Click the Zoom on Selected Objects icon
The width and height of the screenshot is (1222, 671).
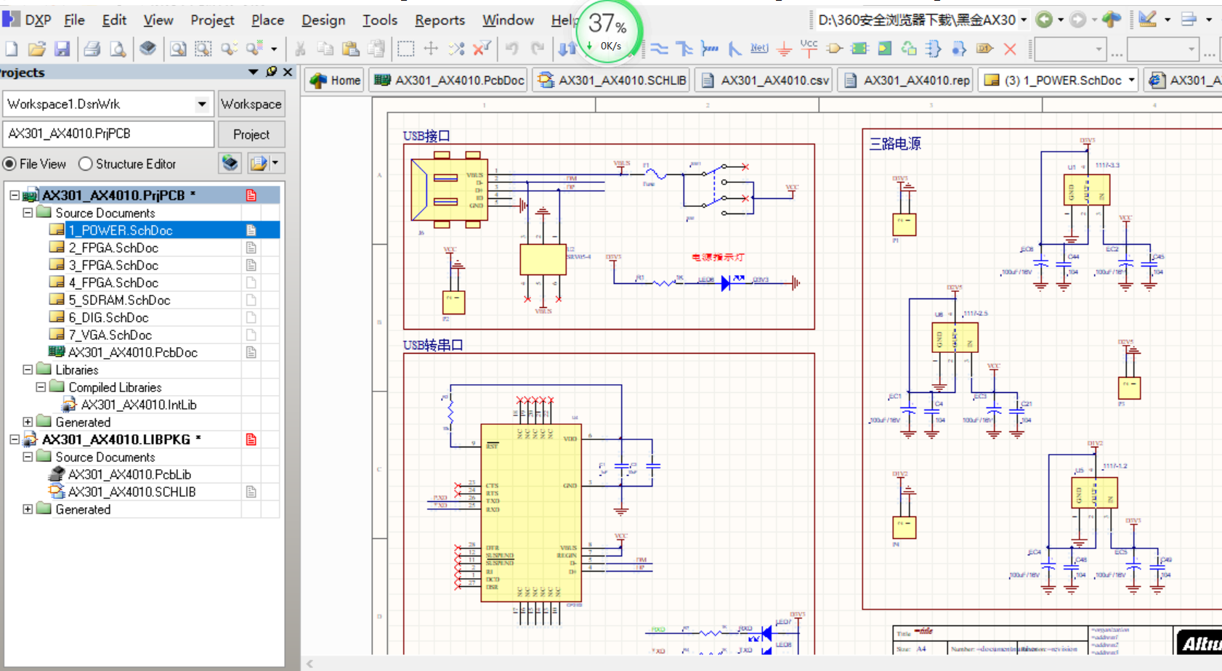(x=230, y=49)
